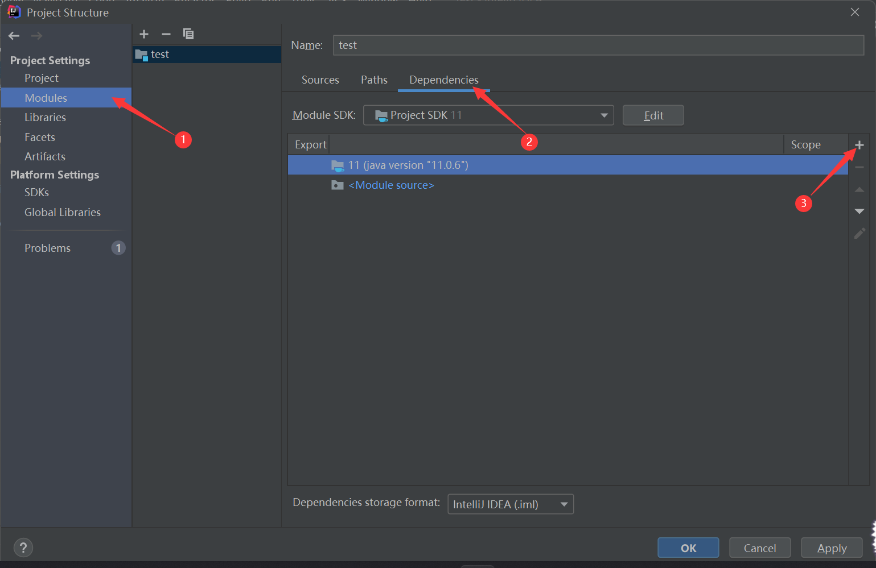Select the <Module source> row
The height and width of the screenshot is (568, 876).
(x=567, y=185)
